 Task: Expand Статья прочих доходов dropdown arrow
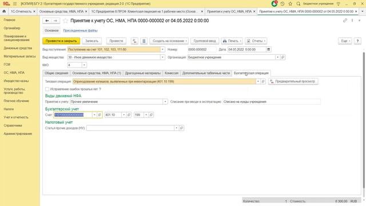click(x=176, y=128)
